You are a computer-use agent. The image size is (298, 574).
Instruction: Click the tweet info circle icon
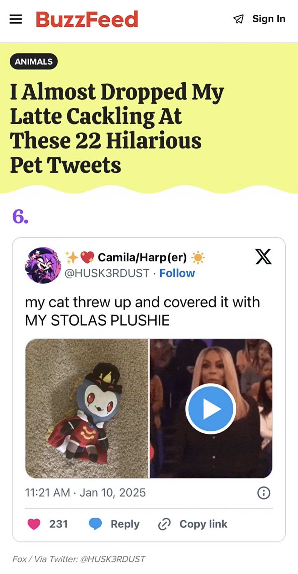pos(264,493)
